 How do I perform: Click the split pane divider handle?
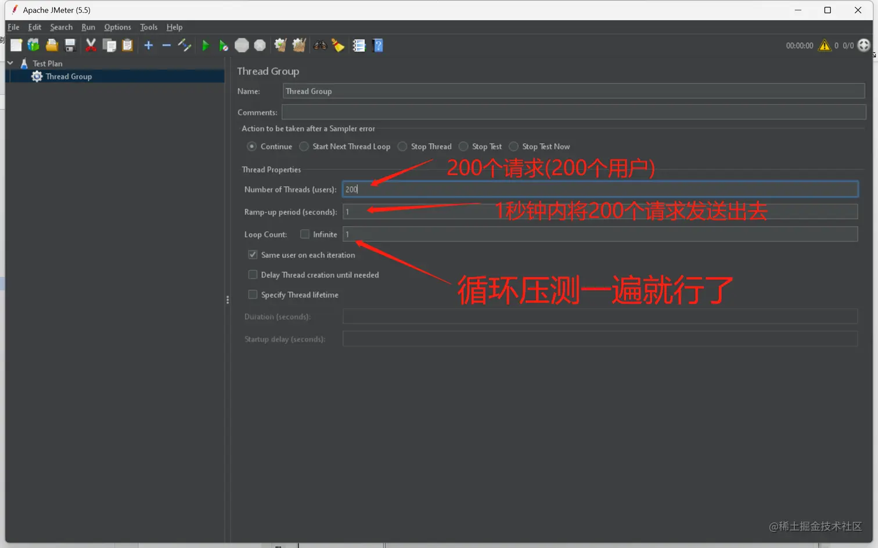(228, 300)
